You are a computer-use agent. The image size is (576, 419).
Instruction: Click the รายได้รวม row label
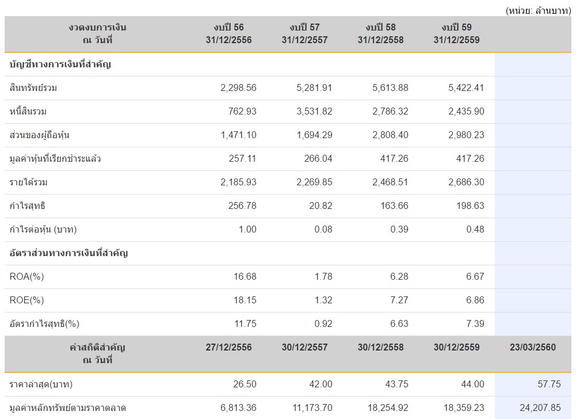pyautogui.click(x=28, y=182)
